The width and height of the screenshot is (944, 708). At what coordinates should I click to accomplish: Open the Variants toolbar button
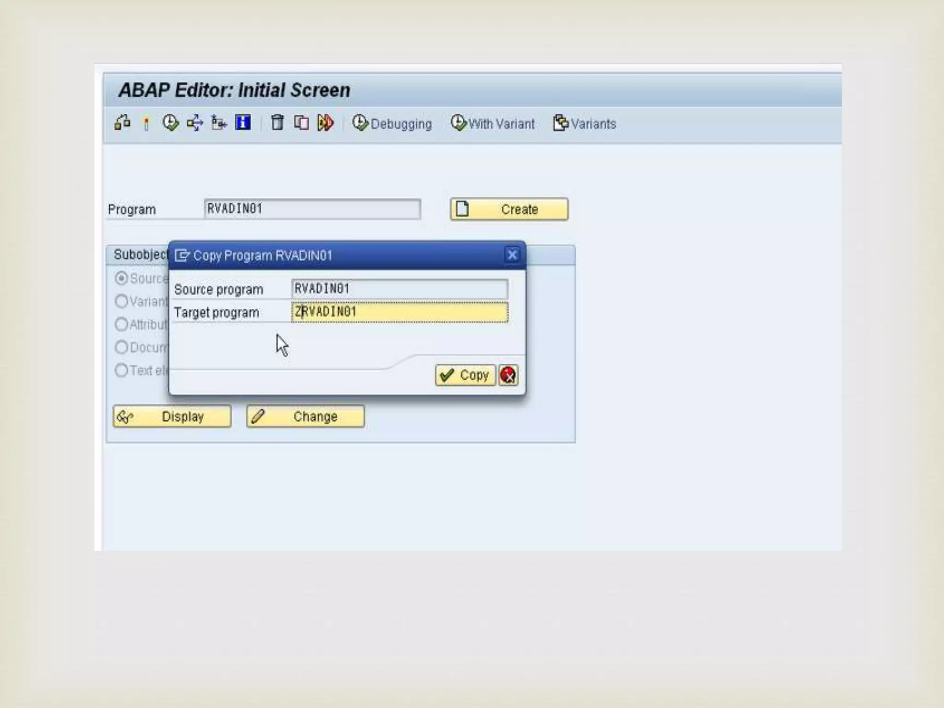[x=584, y=124]
